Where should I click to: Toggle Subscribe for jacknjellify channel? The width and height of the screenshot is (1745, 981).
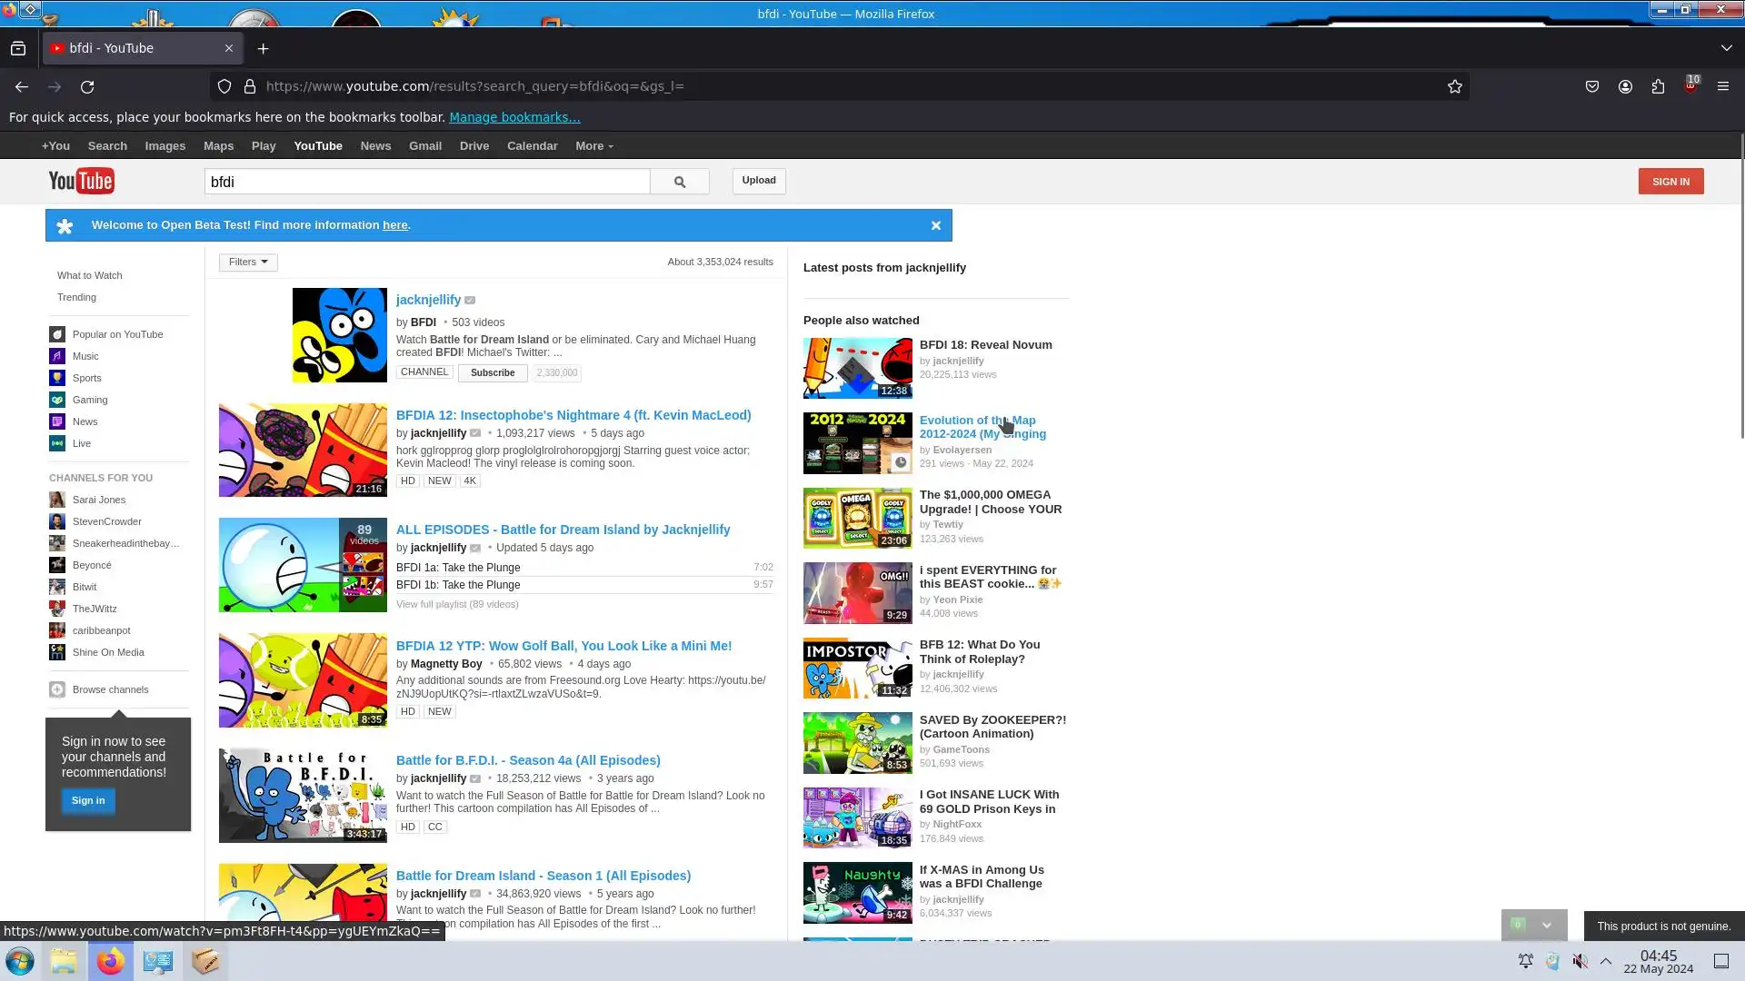tap(493, 373)
